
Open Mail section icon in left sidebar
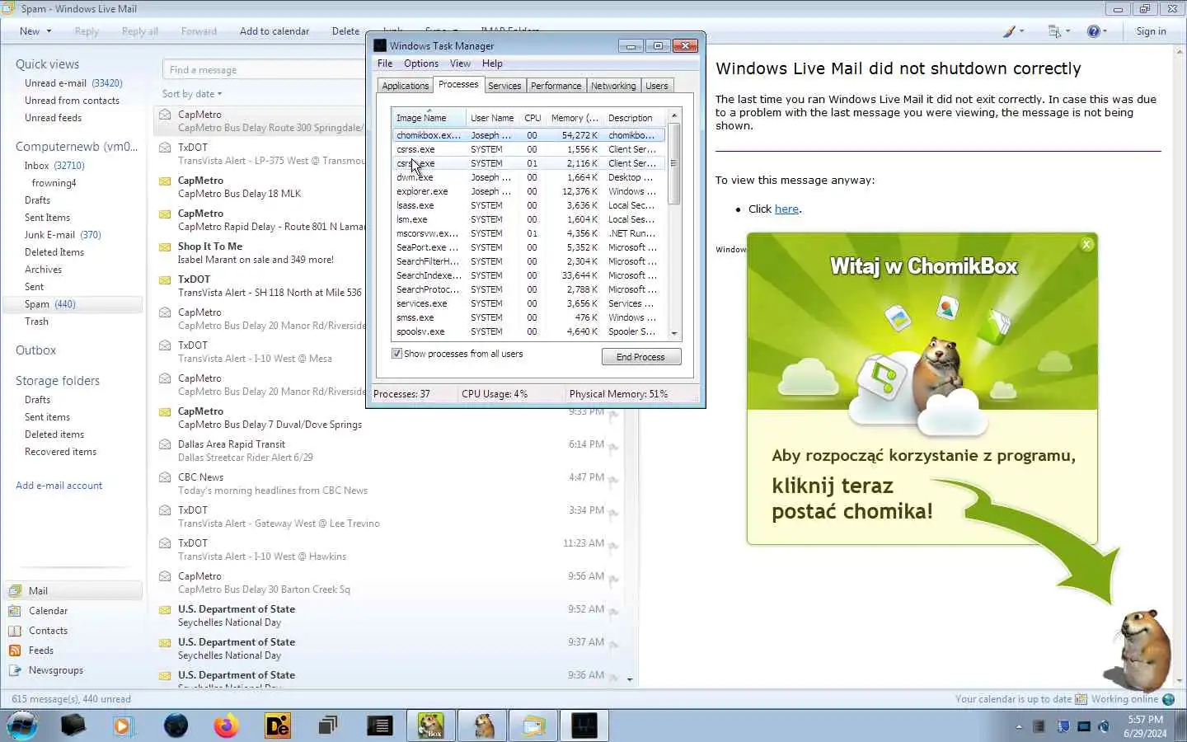coord(15,591)
